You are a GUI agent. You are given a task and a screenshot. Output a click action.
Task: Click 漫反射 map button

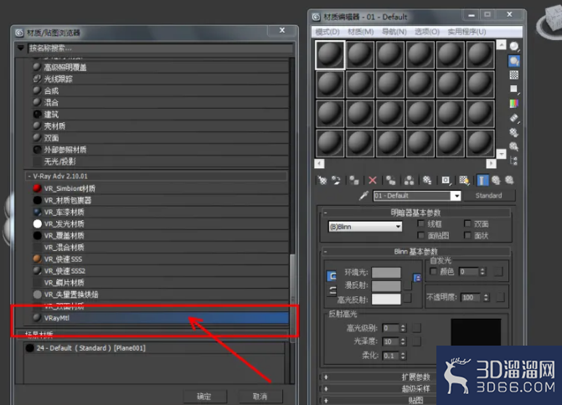[408, 285]
